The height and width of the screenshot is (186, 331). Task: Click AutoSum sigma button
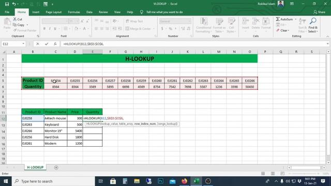284,19
